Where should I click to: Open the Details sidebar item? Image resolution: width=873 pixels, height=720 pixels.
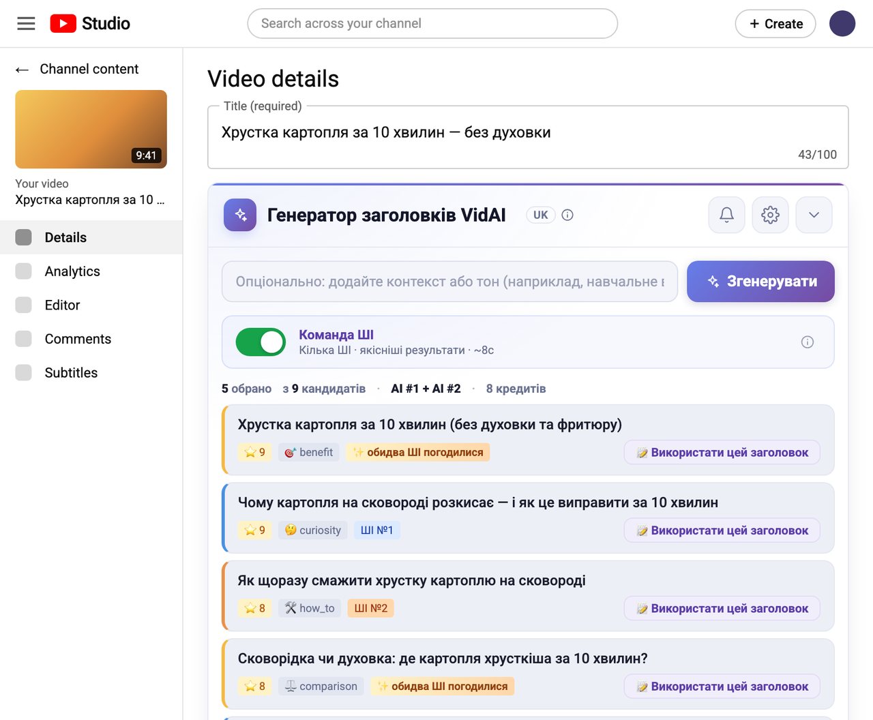91,237
